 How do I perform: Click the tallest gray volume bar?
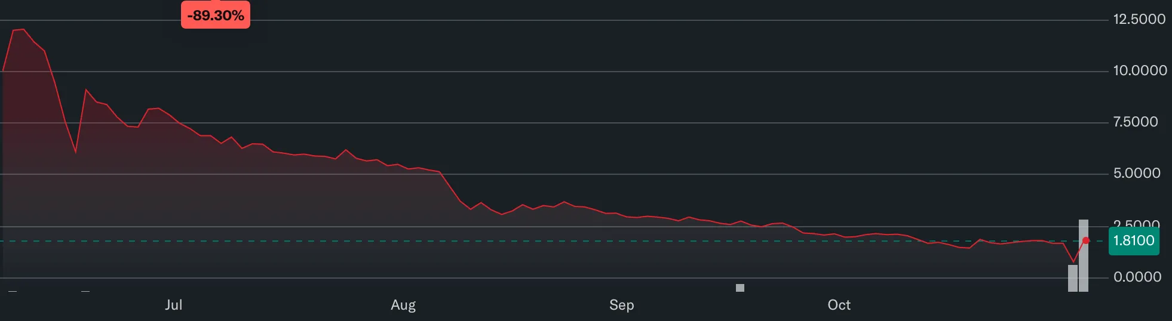pos(1084,255)
